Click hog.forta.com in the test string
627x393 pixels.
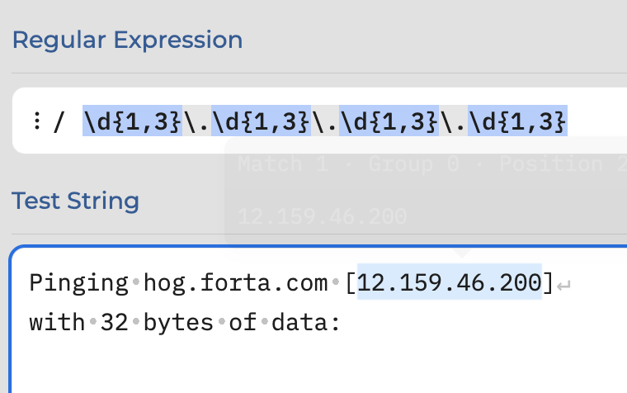[x=235, y=282]
